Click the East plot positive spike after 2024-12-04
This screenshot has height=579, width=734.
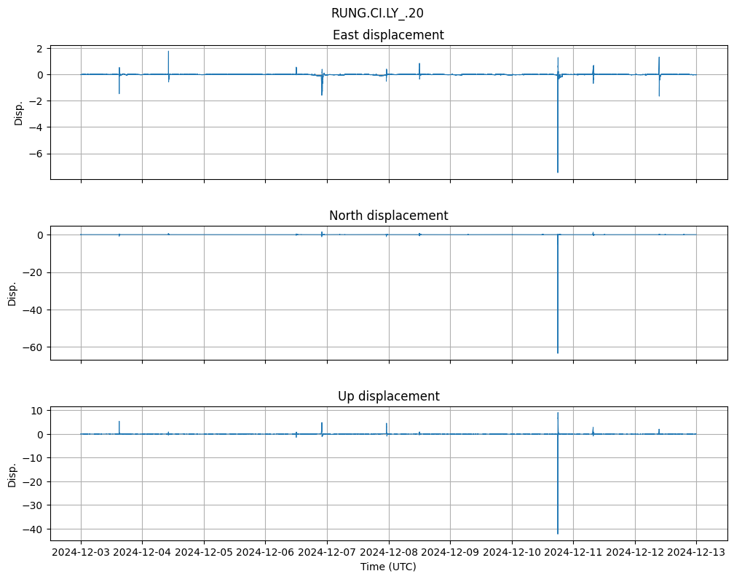(168, 52)
